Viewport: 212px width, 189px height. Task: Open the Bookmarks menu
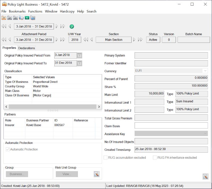tap(17, 11)
